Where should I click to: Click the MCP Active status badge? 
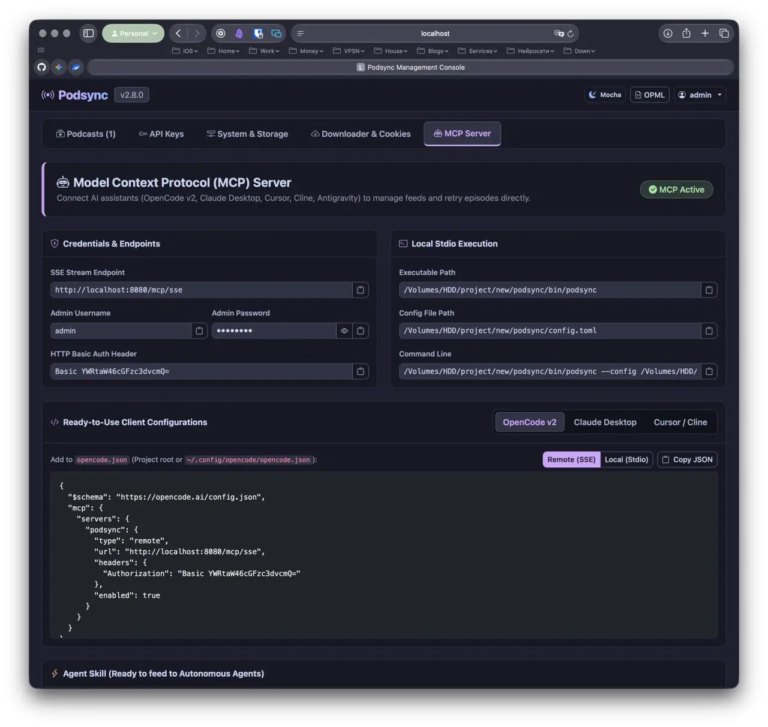pyautogui.click(x=676, y=190)
